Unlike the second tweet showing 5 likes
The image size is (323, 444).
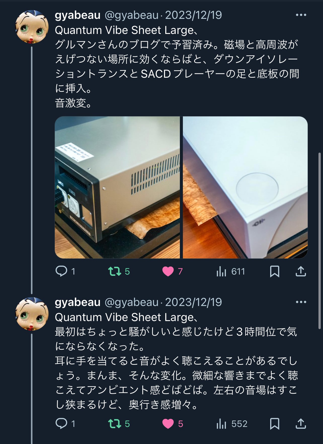168,424
